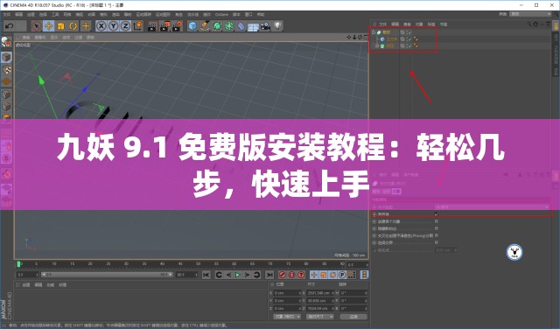Image resolution: width=560 pixels, height=329 pixels.
Task: Open the viewport Display menu
Action: (x=54, y=37)
